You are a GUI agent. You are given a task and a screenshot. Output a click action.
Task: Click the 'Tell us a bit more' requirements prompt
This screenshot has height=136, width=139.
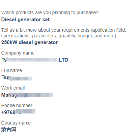(x=64, y=33)
